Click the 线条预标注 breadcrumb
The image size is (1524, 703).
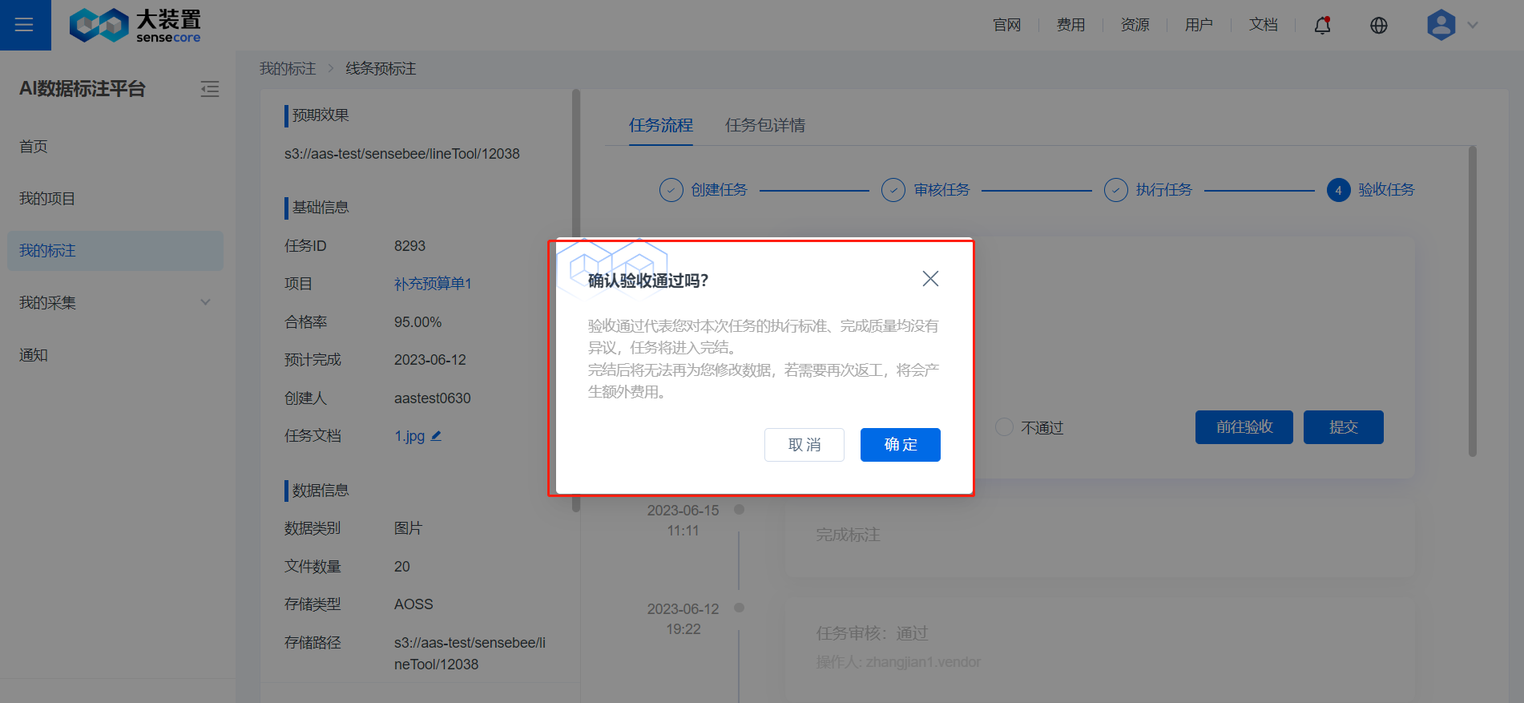[x=381, y=69]
